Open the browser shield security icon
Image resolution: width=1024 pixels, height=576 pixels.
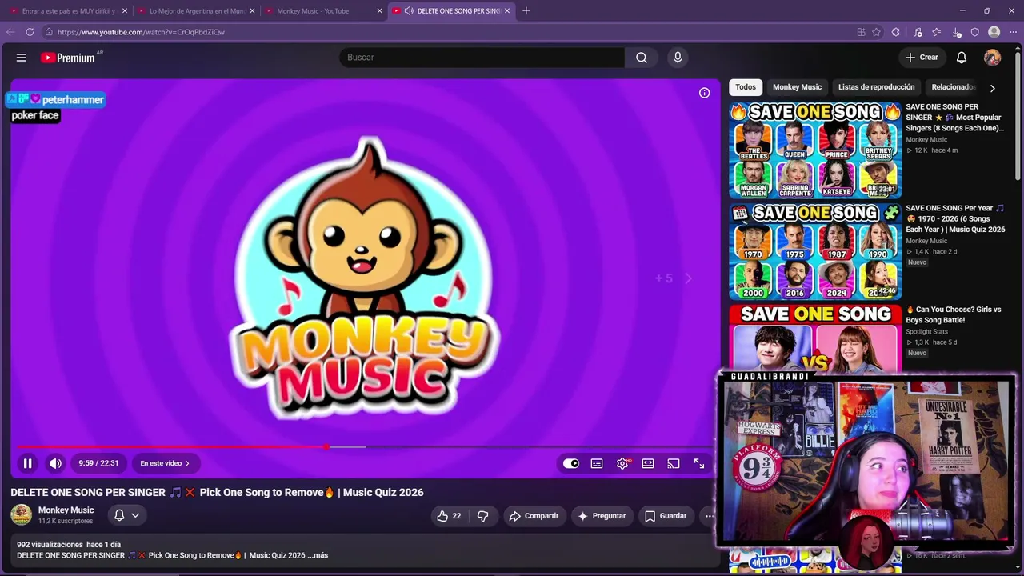pyautogui.click(x=975, y=32)
